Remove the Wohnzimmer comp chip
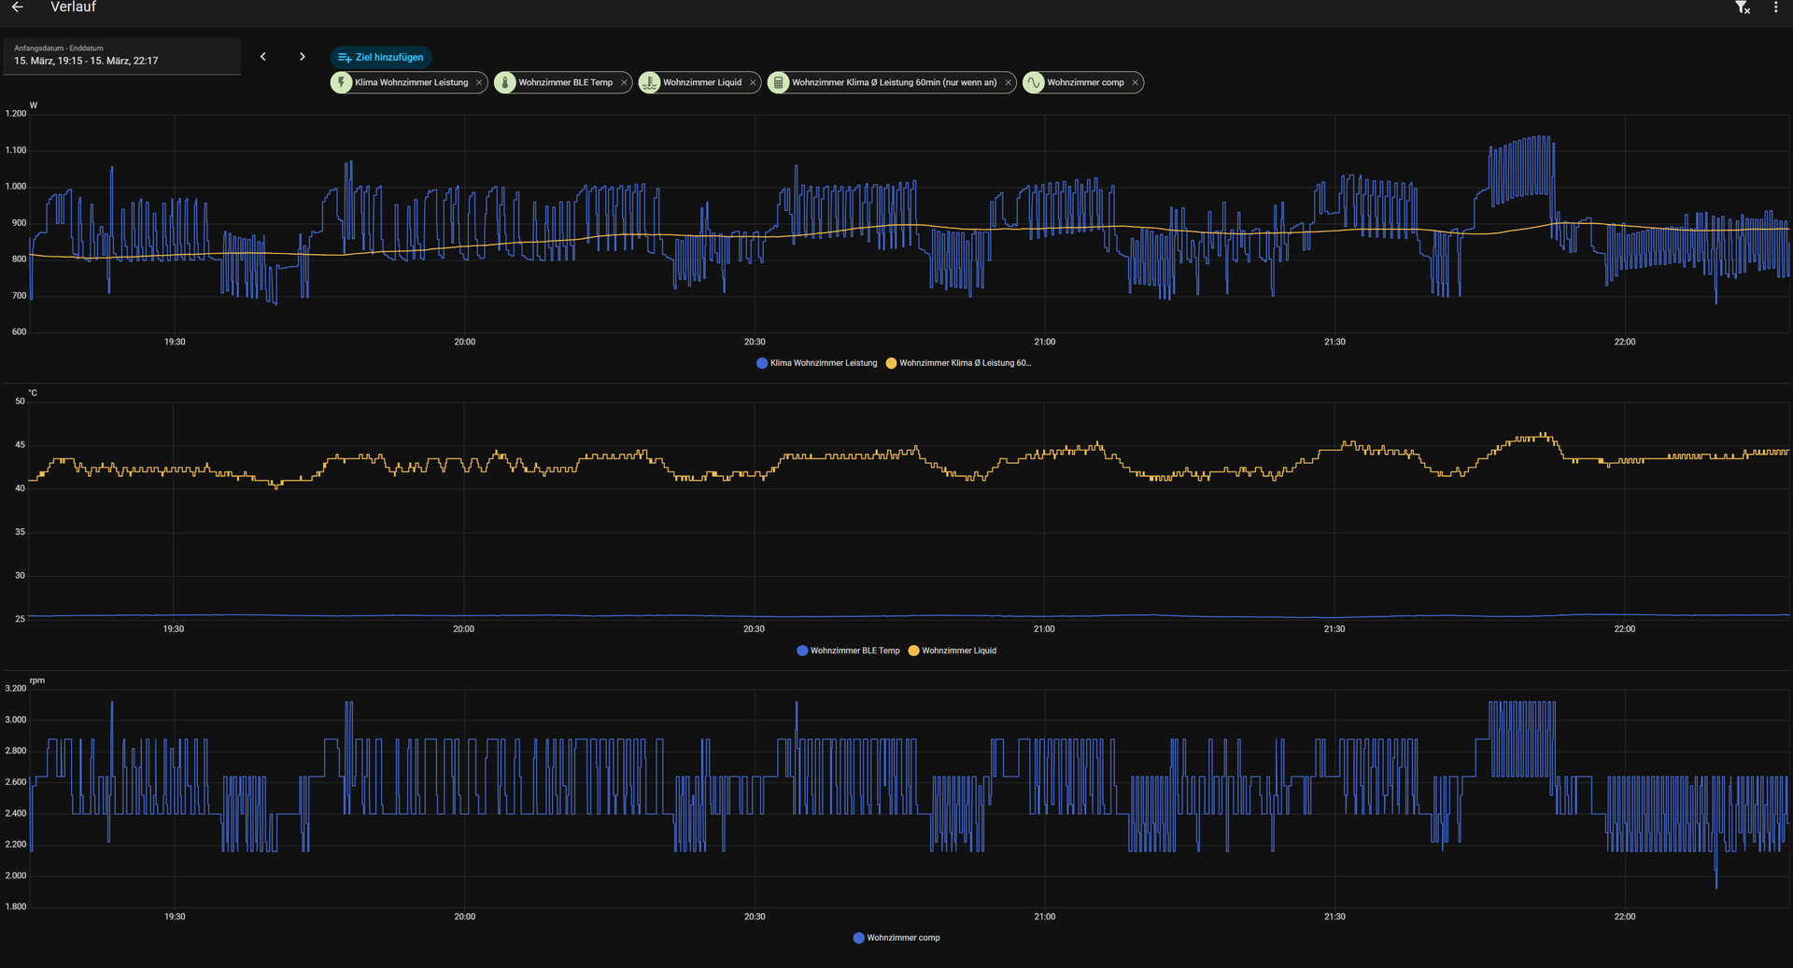The image size is (1793, 968). coord(1135,83)
